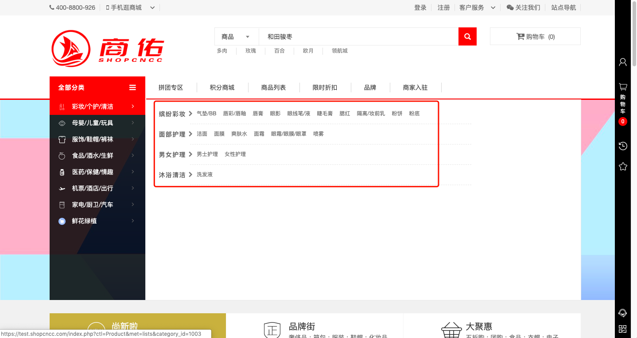Click the 睫毛膏 subcategory link
637x338 pixels.
[x=325, y=114]
